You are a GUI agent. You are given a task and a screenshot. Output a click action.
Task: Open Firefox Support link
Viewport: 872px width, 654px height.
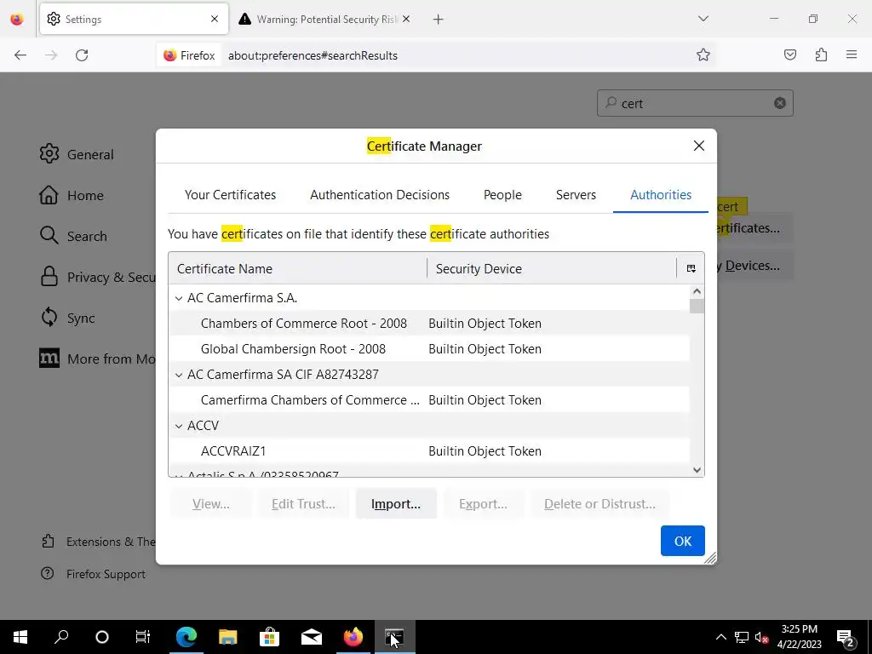[x=94, y=574]
